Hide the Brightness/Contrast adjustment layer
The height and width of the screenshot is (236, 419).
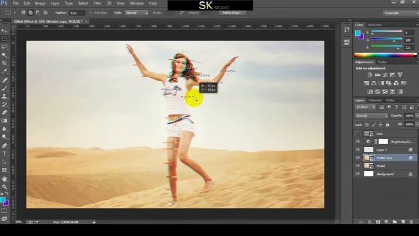coord(358,142)
